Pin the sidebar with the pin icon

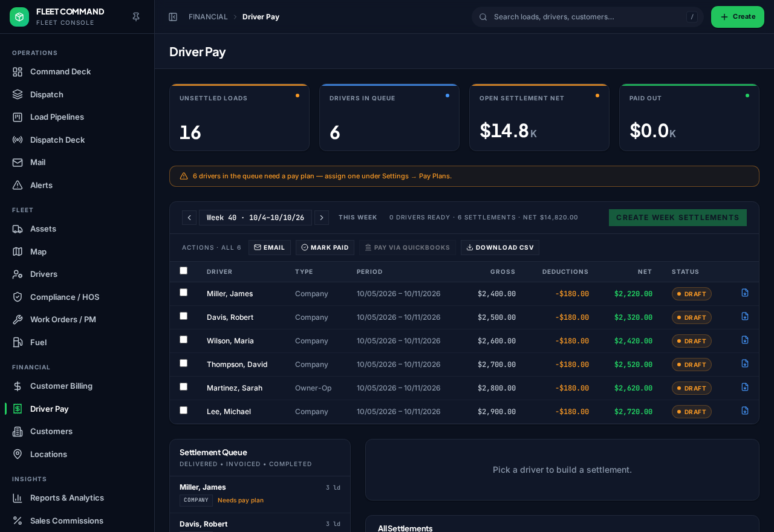pos(136,17)
